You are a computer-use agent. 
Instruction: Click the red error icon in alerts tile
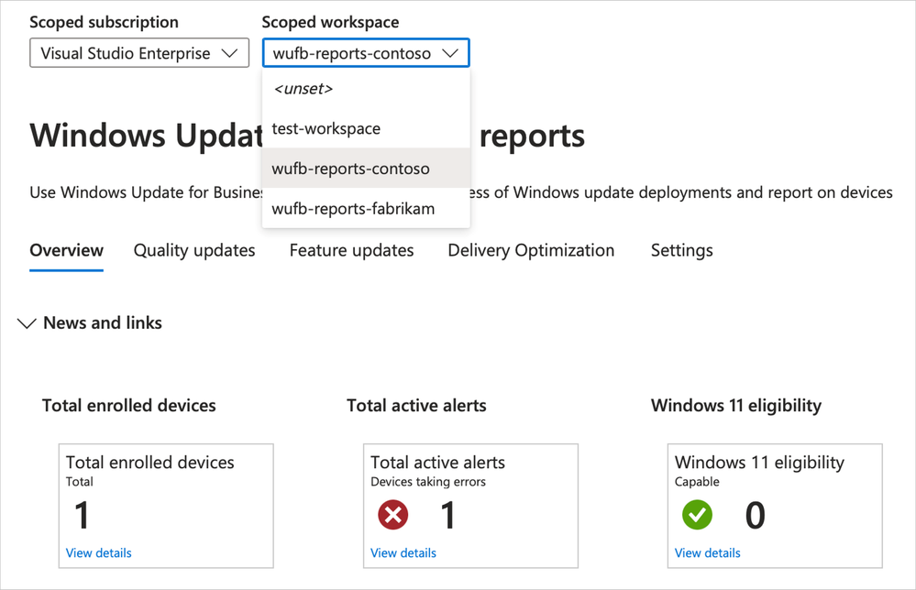pos(393,515)
